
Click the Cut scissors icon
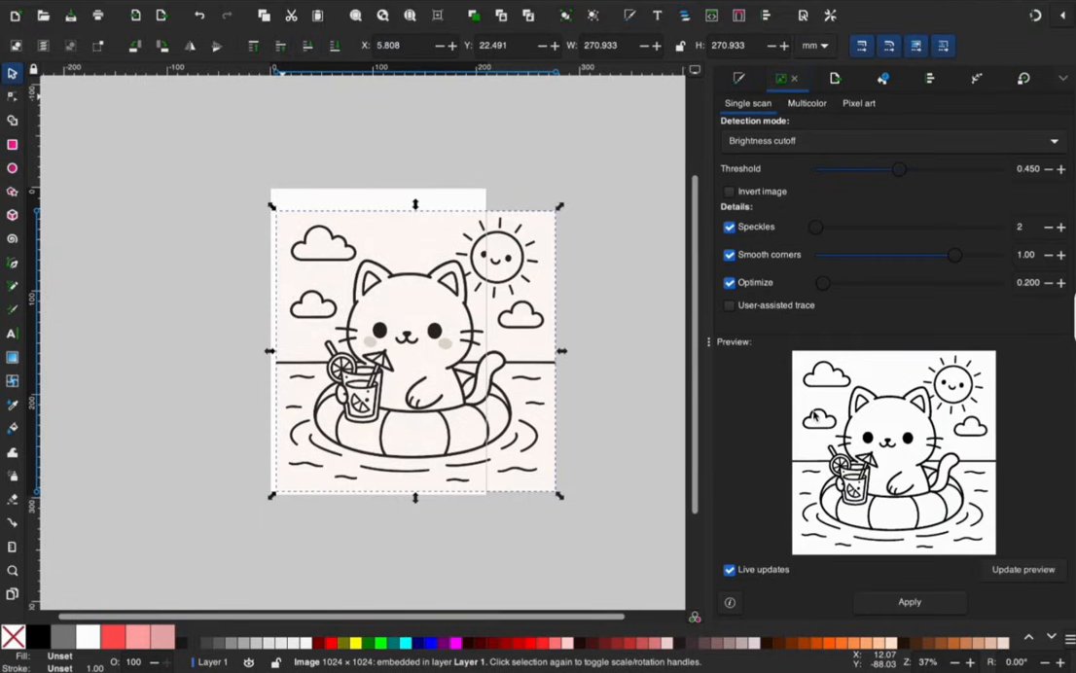291,16
